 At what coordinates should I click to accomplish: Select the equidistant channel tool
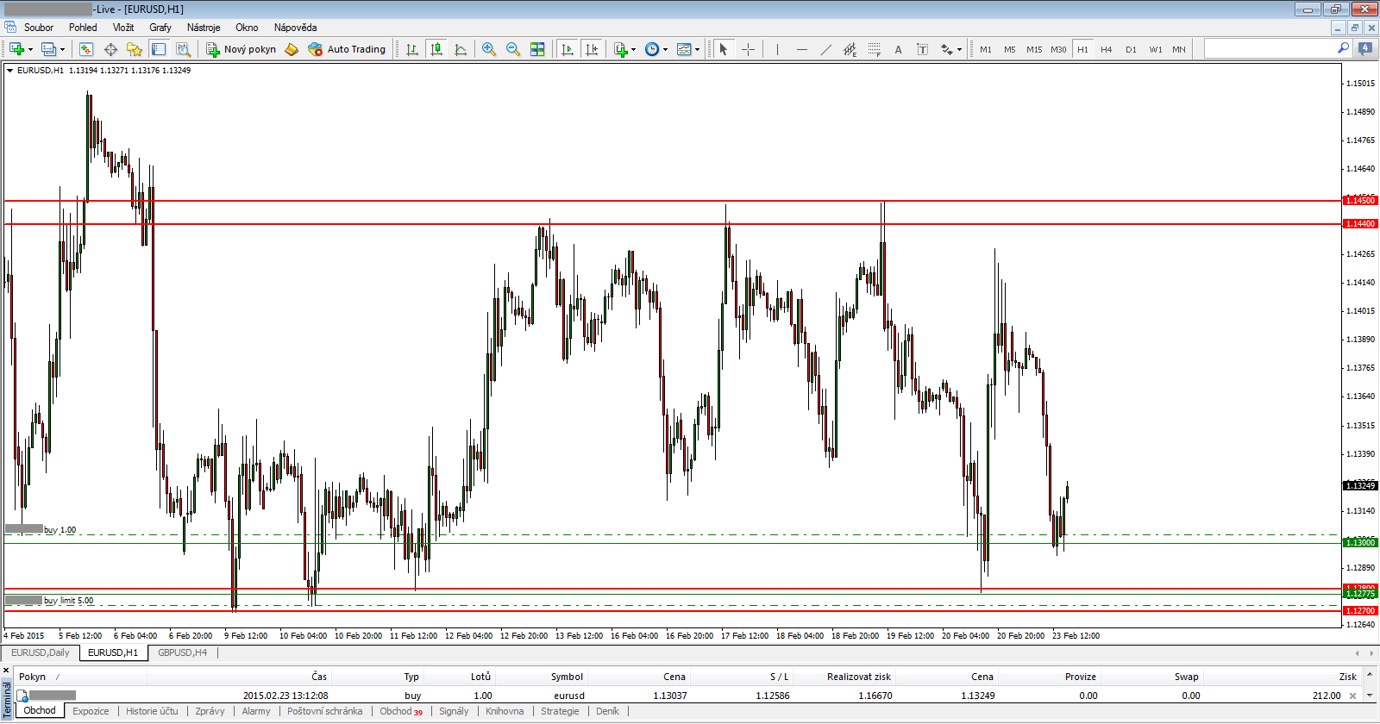coord(850,49)
